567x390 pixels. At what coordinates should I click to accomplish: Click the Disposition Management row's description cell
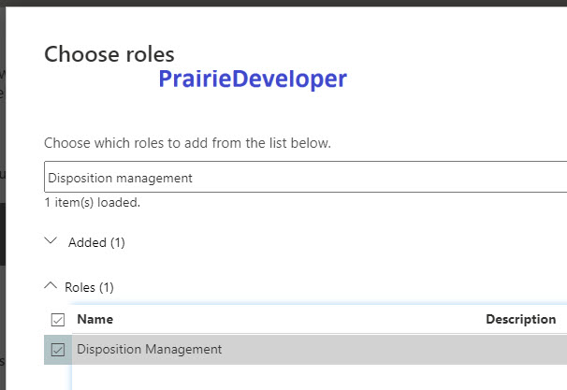click(x=526, y=350)
